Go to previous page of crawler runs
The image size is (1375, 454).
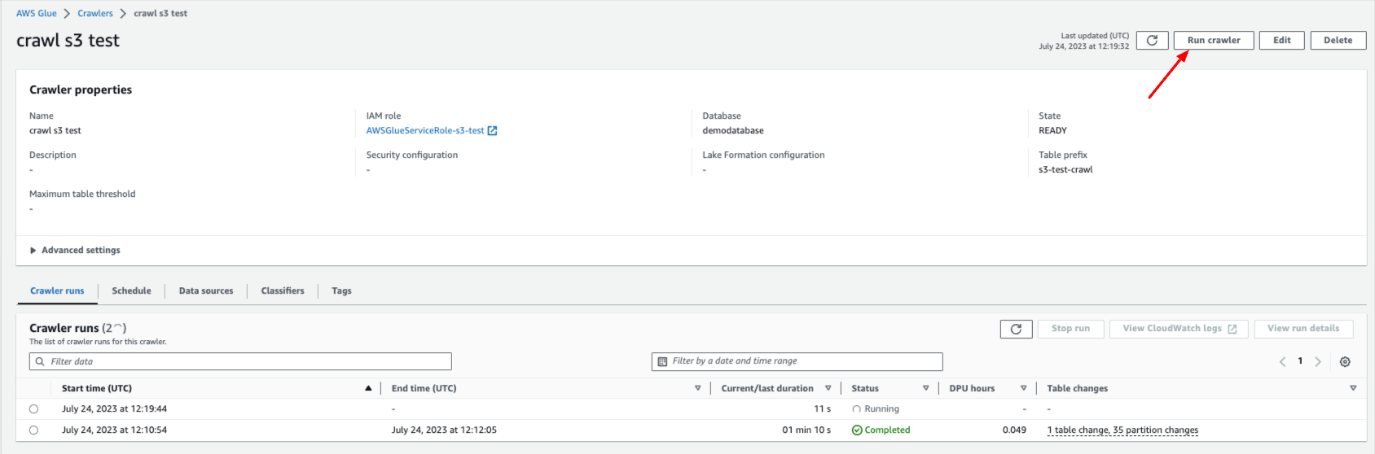pos(1282,362)
